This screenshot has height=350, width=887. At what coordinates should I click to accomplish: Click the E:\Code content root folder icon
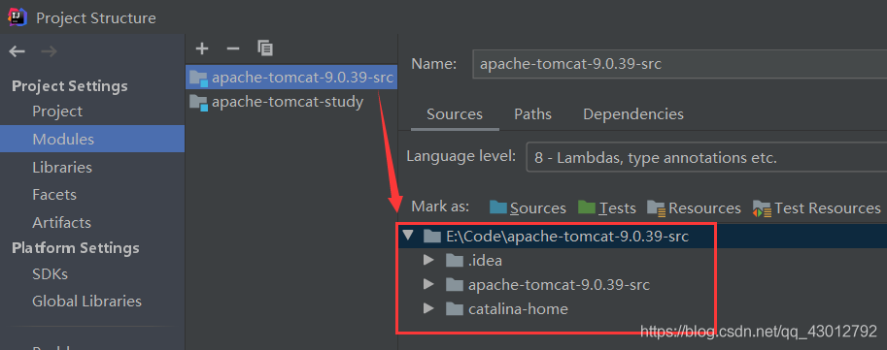(432, 236)
